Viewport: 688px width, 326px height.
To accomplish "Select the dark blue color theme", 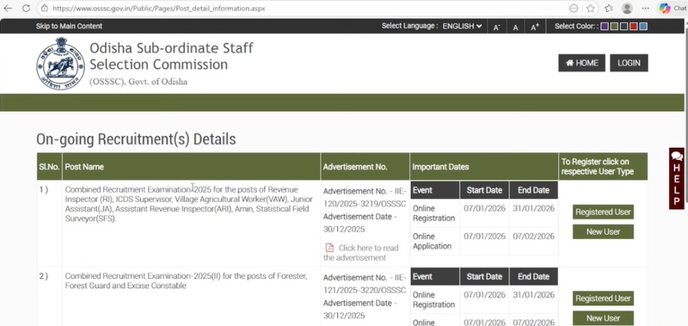I will tap(623, 27).
